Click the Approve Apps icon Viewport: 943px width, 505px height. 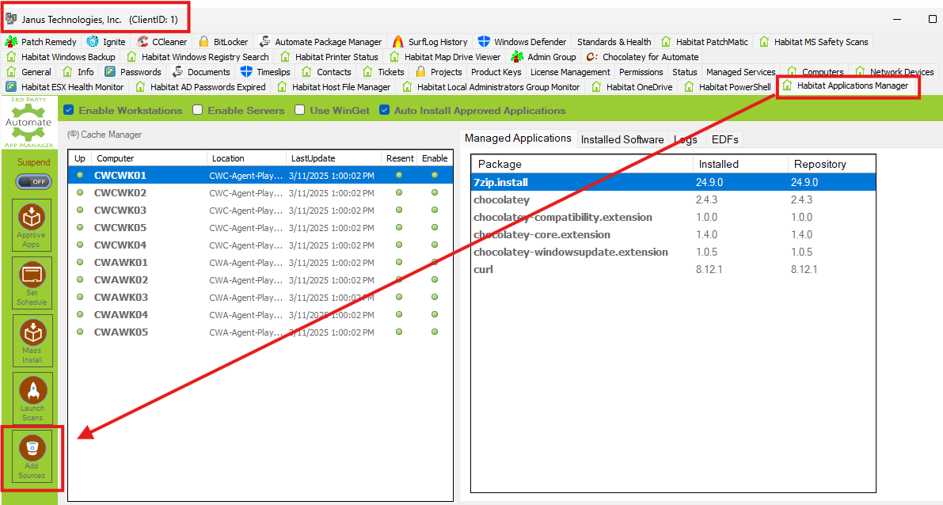tap(32, 219)
